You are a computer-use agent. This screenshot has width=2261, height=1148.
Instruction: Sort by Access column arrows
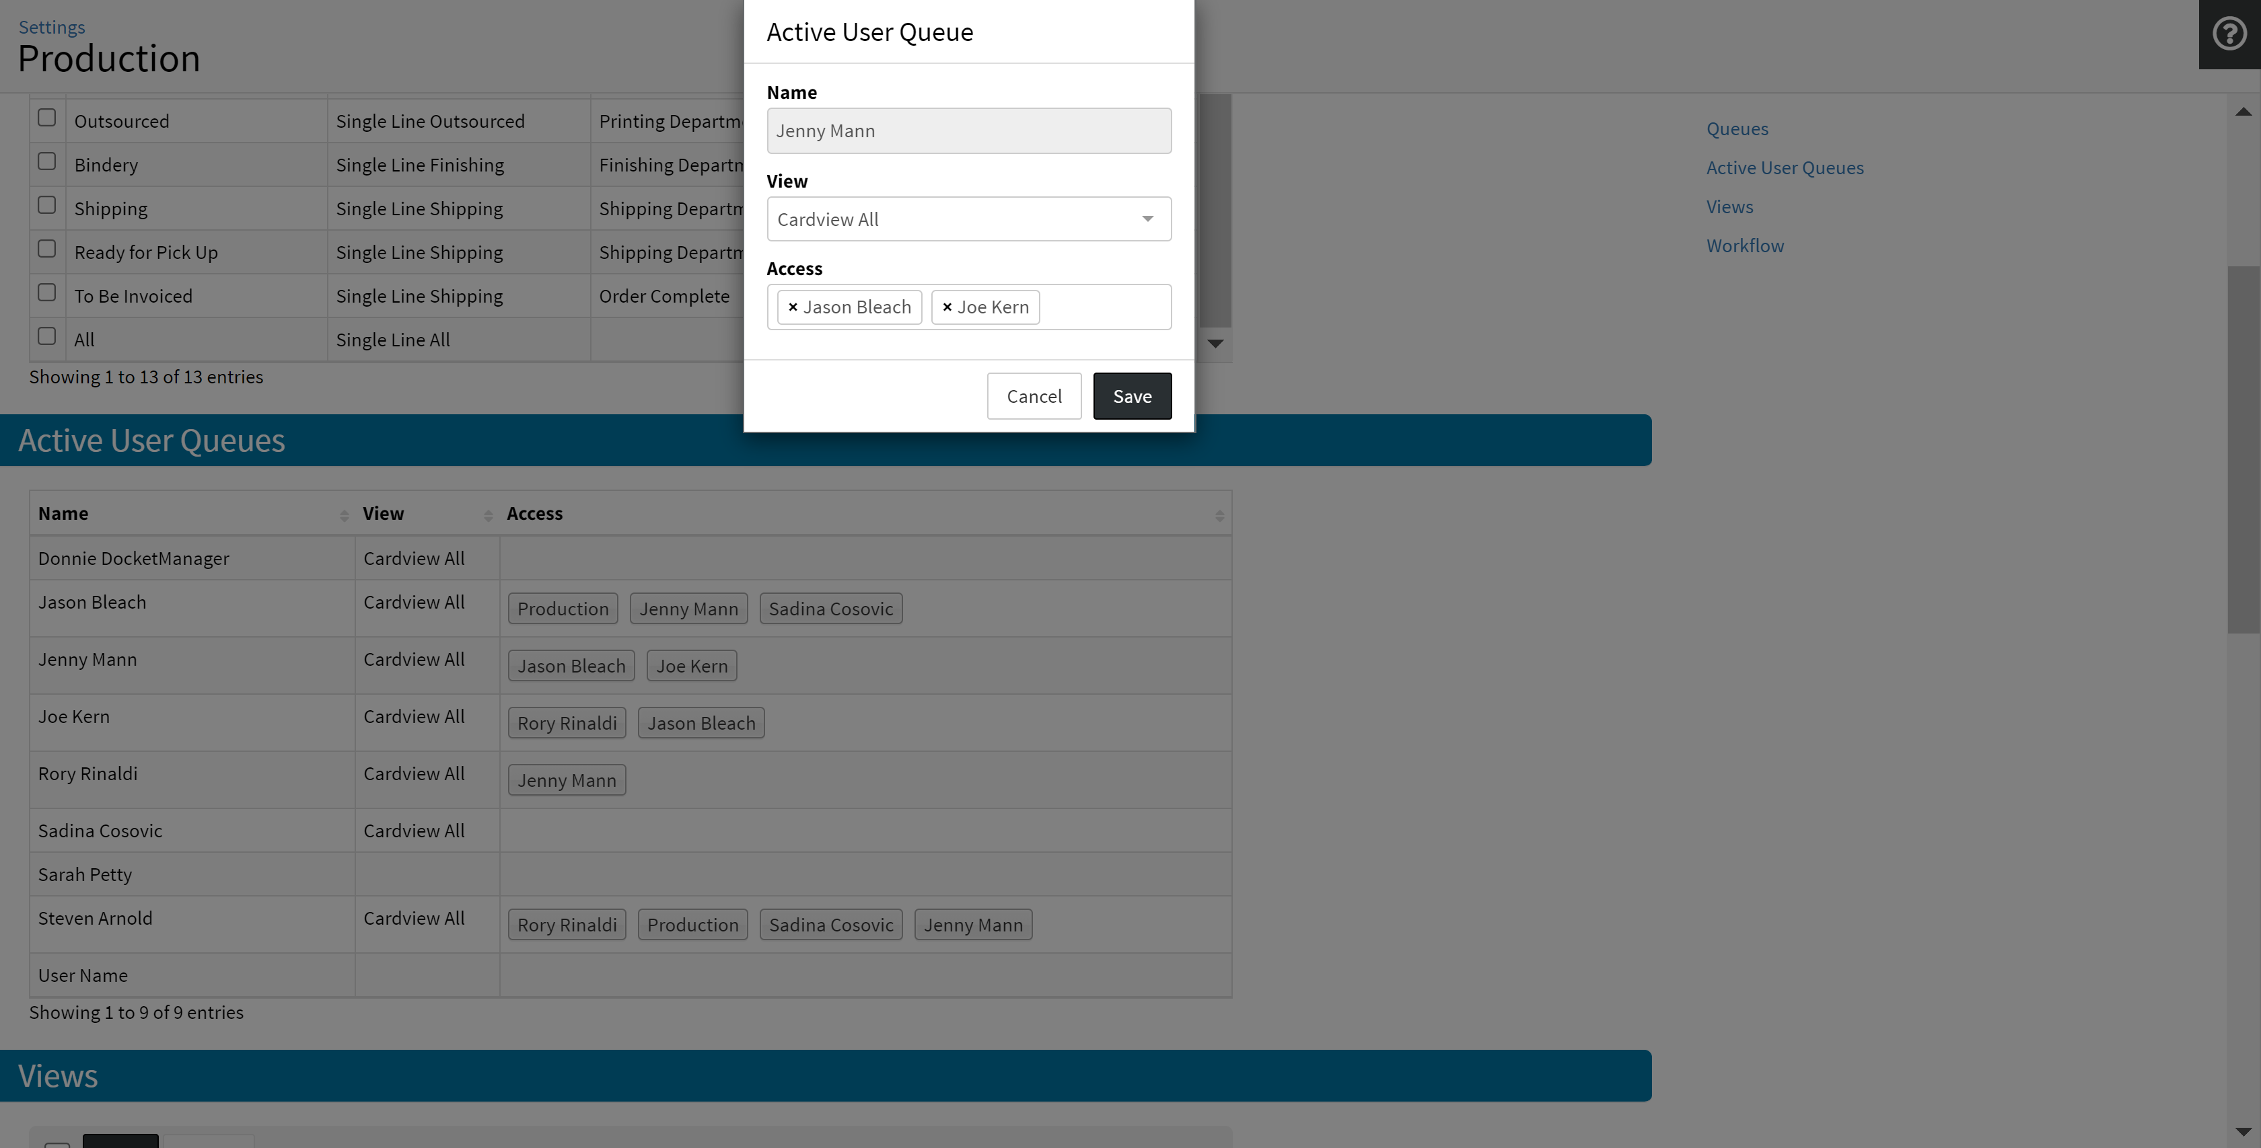point(1219,514)
